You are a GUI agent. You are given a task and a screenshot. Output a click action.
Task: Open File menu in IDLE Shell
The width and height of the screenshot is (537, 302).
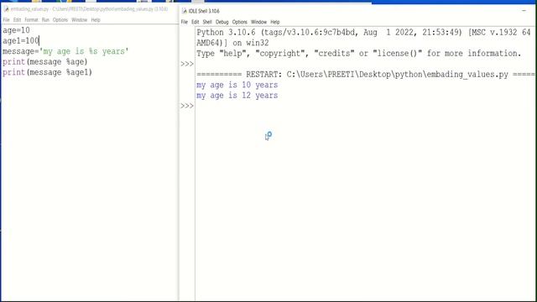(185, 22)
